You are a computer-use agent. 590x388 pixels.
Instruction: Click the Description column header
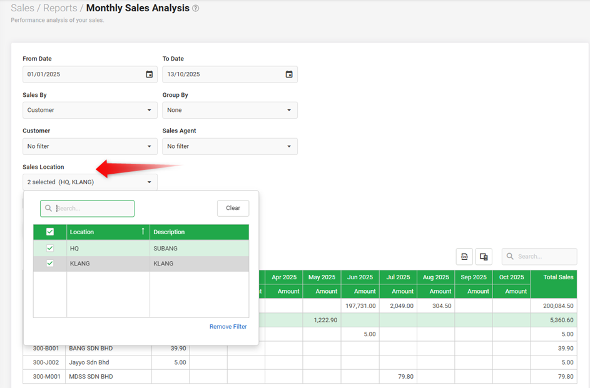(x=199, y=232)
